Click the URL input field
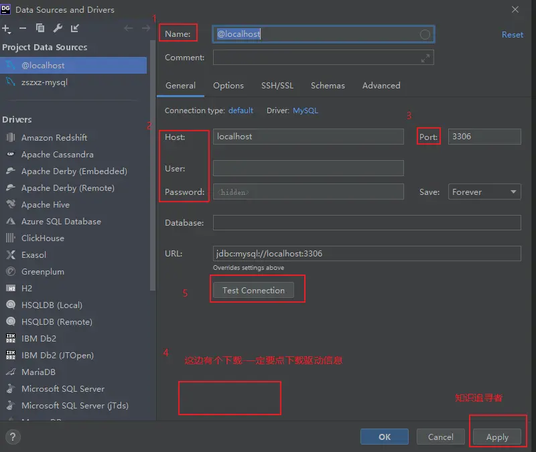 [x=366, y=254]
